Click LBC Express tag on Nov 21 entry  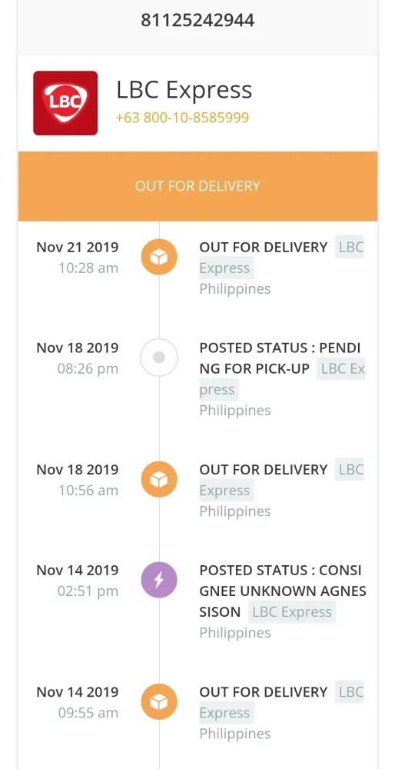click(281, 258)
